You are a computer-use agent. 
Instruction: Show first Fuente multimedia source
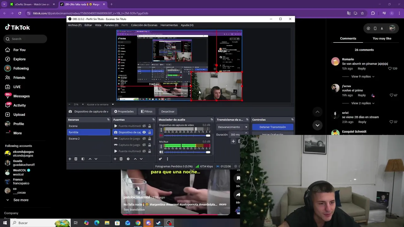(144, 126)
